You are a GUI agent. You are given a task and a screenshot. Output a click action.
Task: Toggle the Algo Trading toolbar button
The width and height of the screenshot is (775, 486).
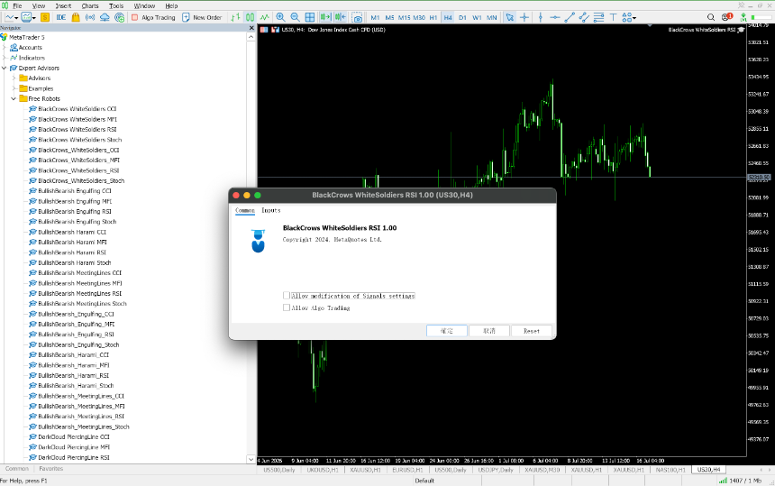coord(153,17)
